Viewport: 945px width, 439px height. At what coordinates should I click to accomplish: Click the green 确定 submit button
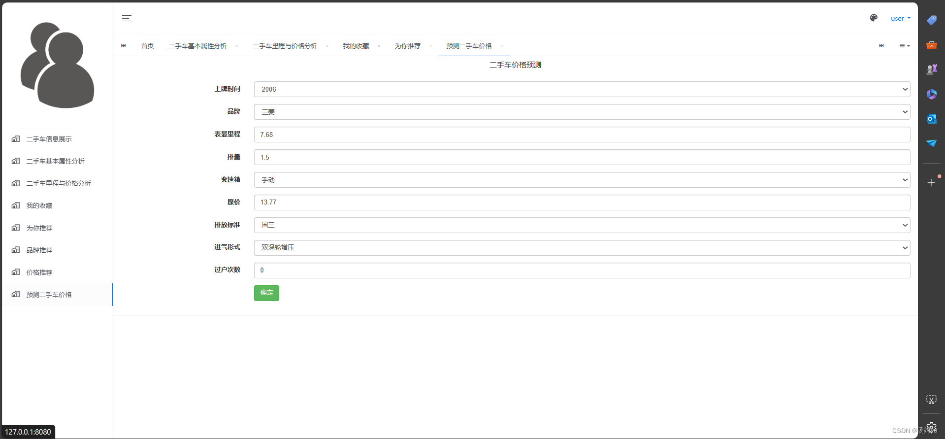click(266, 293)
